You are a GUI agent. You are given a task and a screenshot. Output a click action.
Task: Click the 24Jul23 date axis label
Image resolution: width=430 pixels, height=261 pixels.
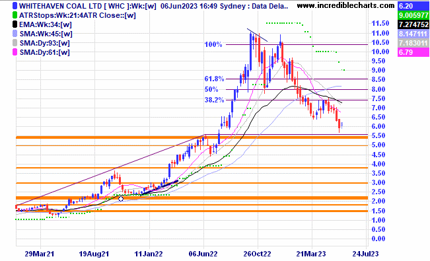point(365,254)
